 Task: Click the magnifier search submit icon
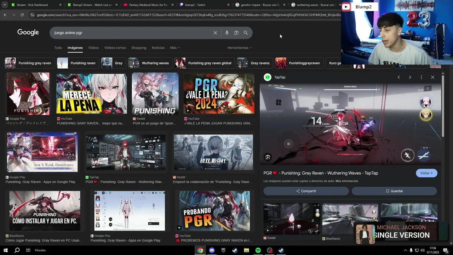[246, 33]
